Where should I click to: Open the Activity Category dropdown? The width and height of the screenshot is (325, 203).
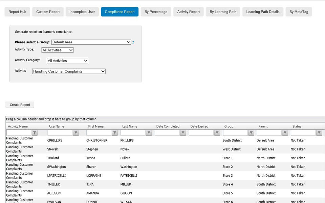[x=67, y=61]
